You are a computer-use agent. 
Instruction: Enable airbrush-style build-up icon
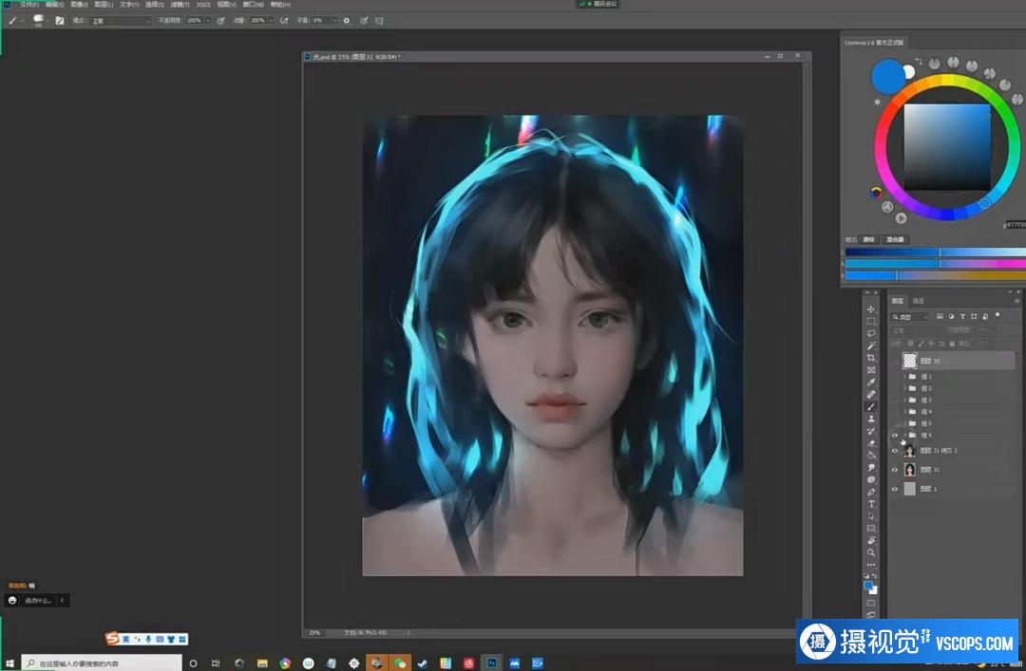[x=284, y=20]
